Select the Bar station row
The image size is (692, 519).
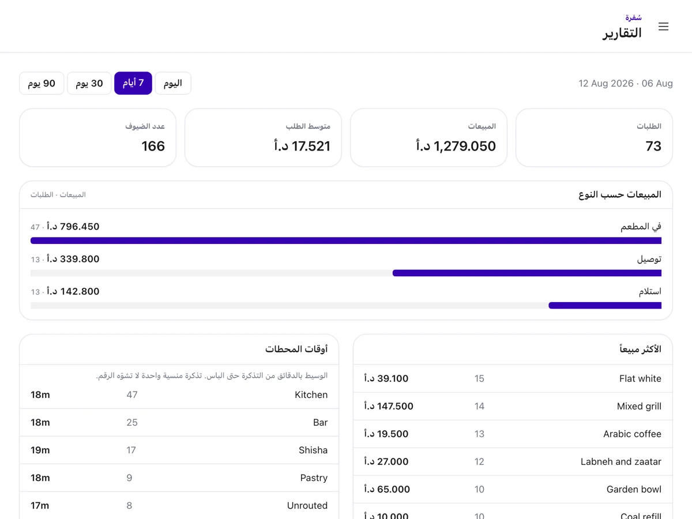click(x=179, y=423)
